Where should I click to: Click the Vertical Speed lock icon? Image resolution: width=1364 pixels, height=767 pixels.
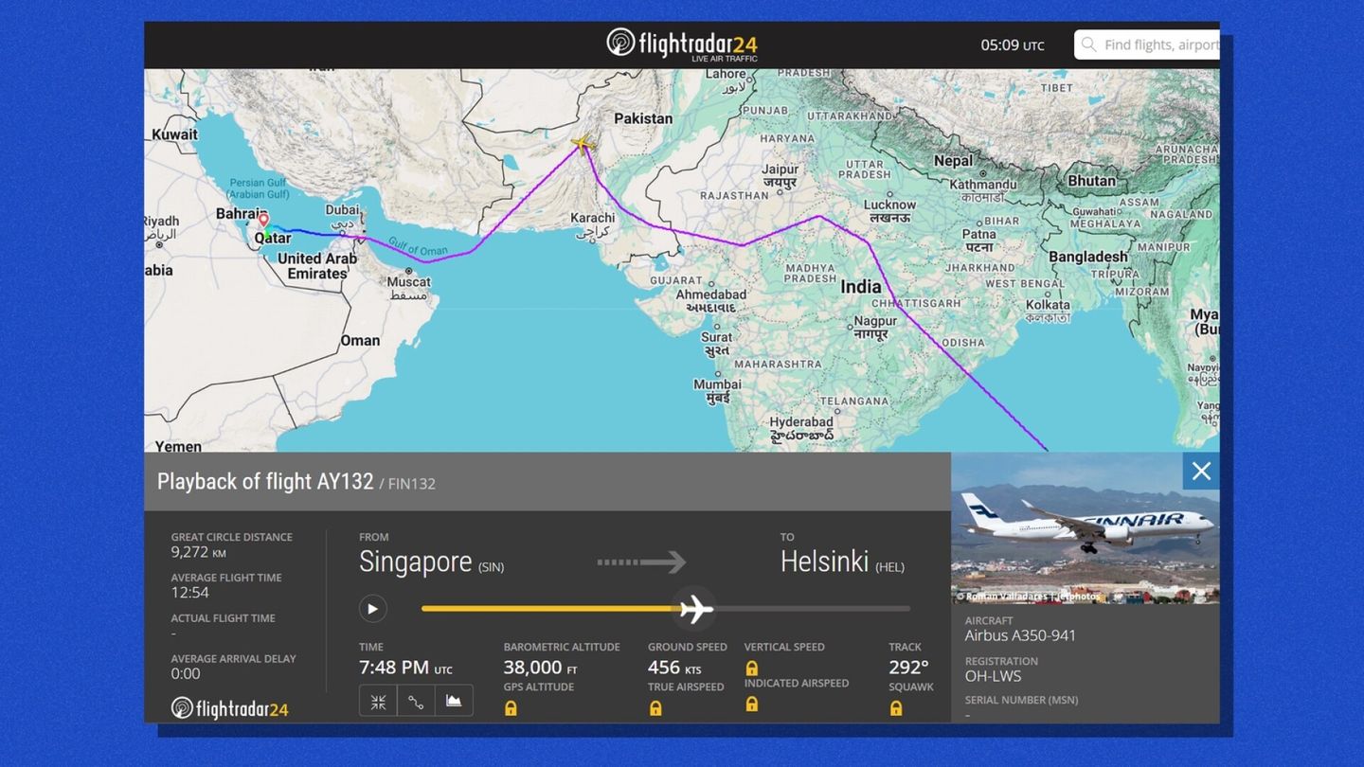pos(751,668)
